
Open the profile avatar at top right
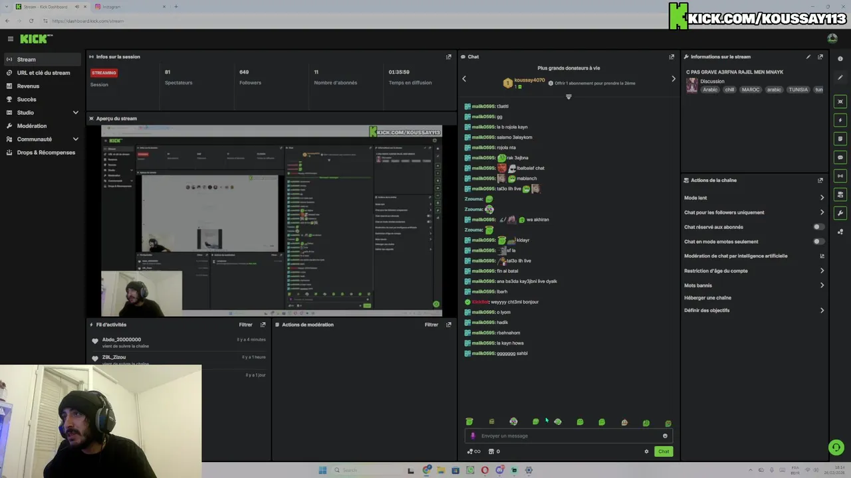(x=832, y=39)
